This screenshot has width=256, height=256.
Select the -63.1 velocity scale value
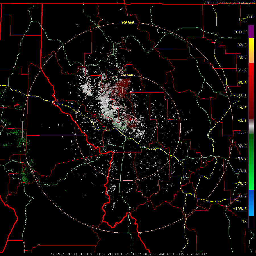pos(241,171)
